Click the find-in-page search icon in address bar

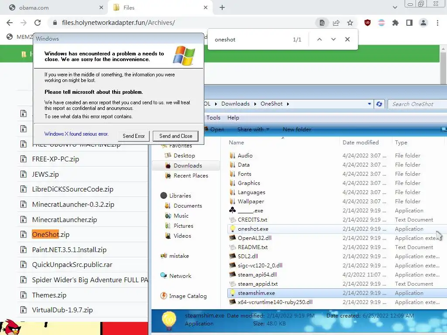322,23
